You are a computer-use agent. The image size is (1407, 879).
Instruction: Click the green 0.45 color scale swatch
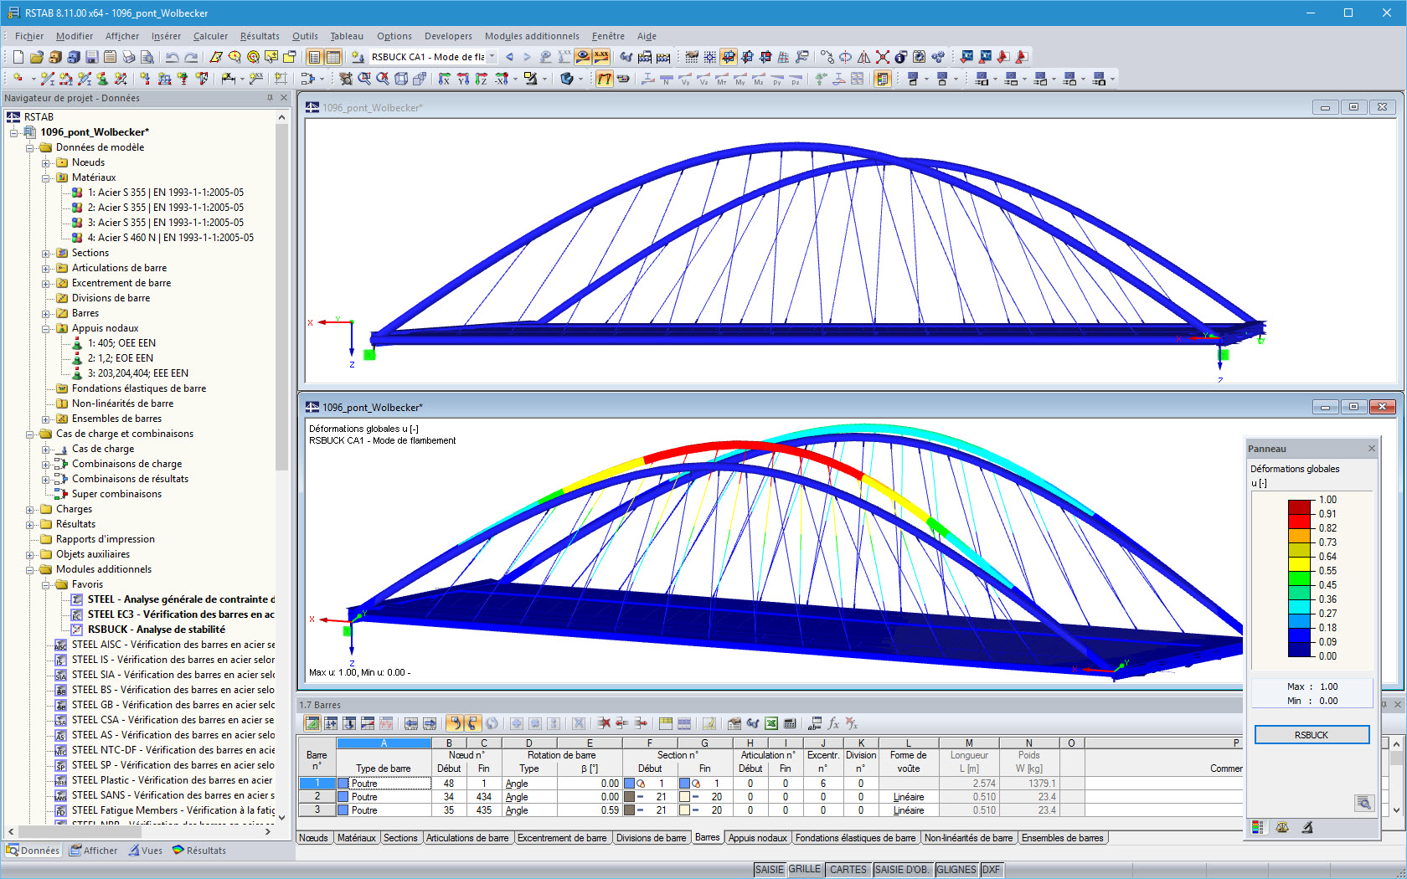coord(1299,578)
